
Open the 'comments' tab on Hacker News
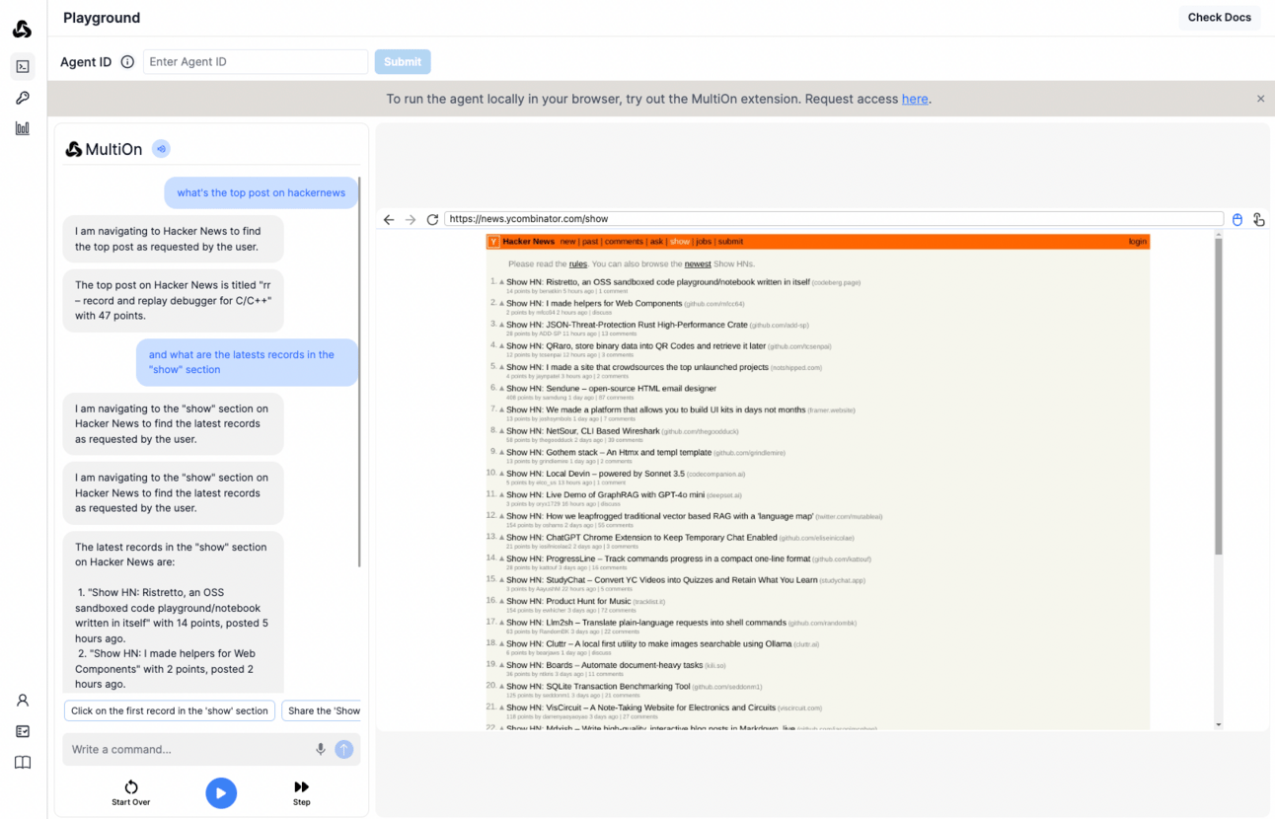[x=624, y=242]
